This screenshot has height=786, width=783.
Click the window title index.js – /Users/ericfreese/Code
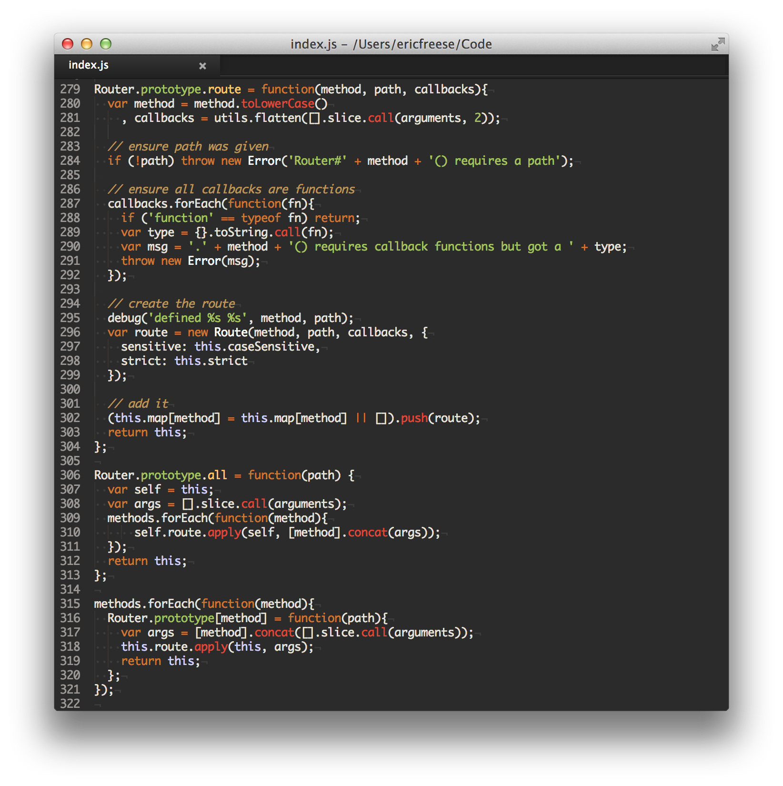(391, 44)
